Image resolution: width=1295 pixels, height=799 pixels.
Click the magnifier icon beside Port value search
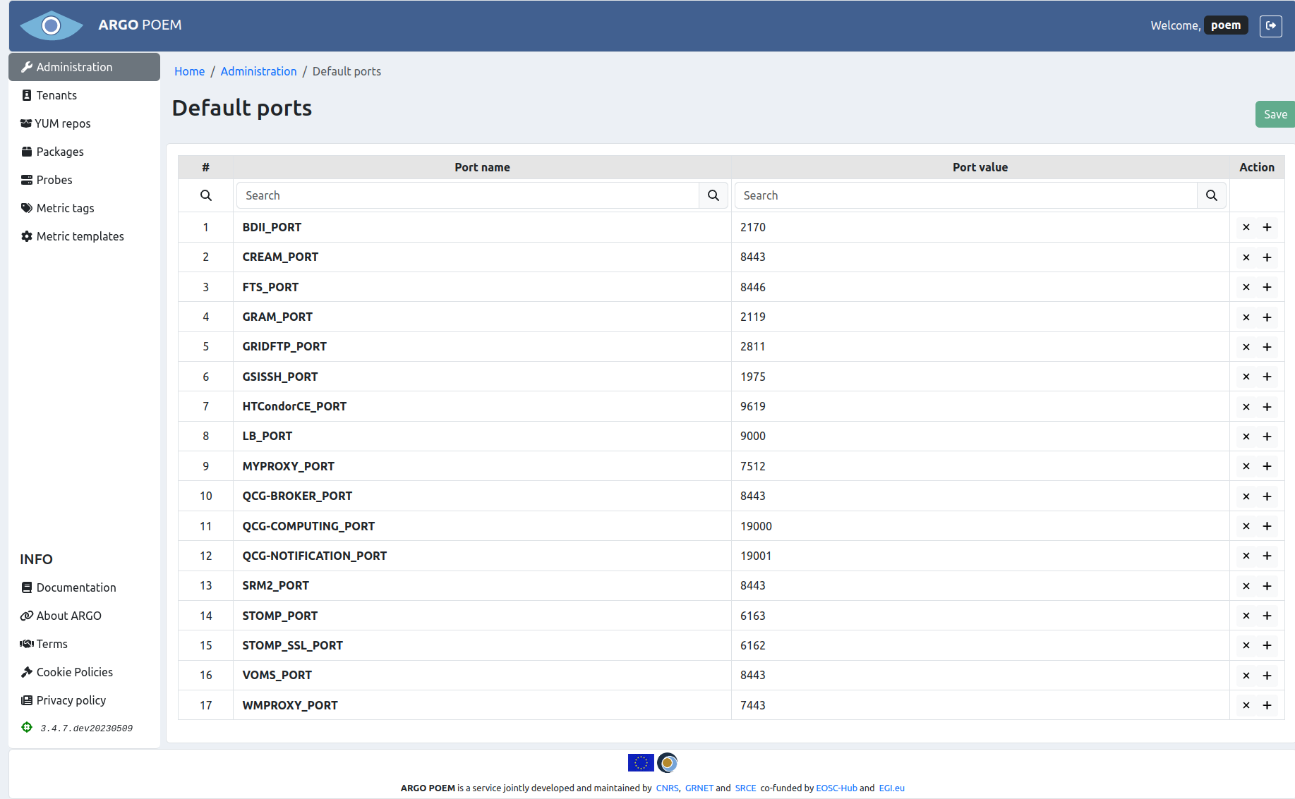point(1212,195)
